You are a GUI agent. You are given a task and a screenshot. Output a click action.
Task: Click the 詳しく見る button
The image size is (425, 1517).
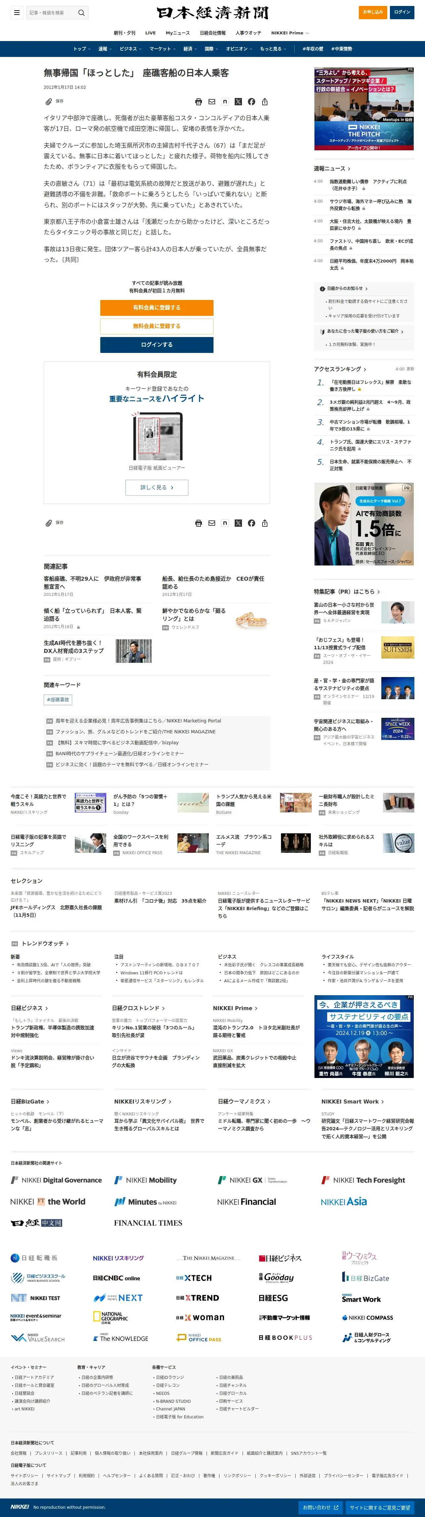tap(157, 488)
